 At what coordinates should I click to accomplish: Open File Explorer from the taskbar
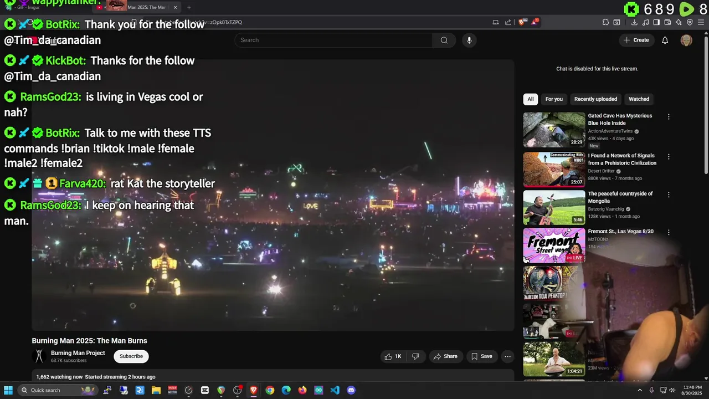(x=156, y=390)
